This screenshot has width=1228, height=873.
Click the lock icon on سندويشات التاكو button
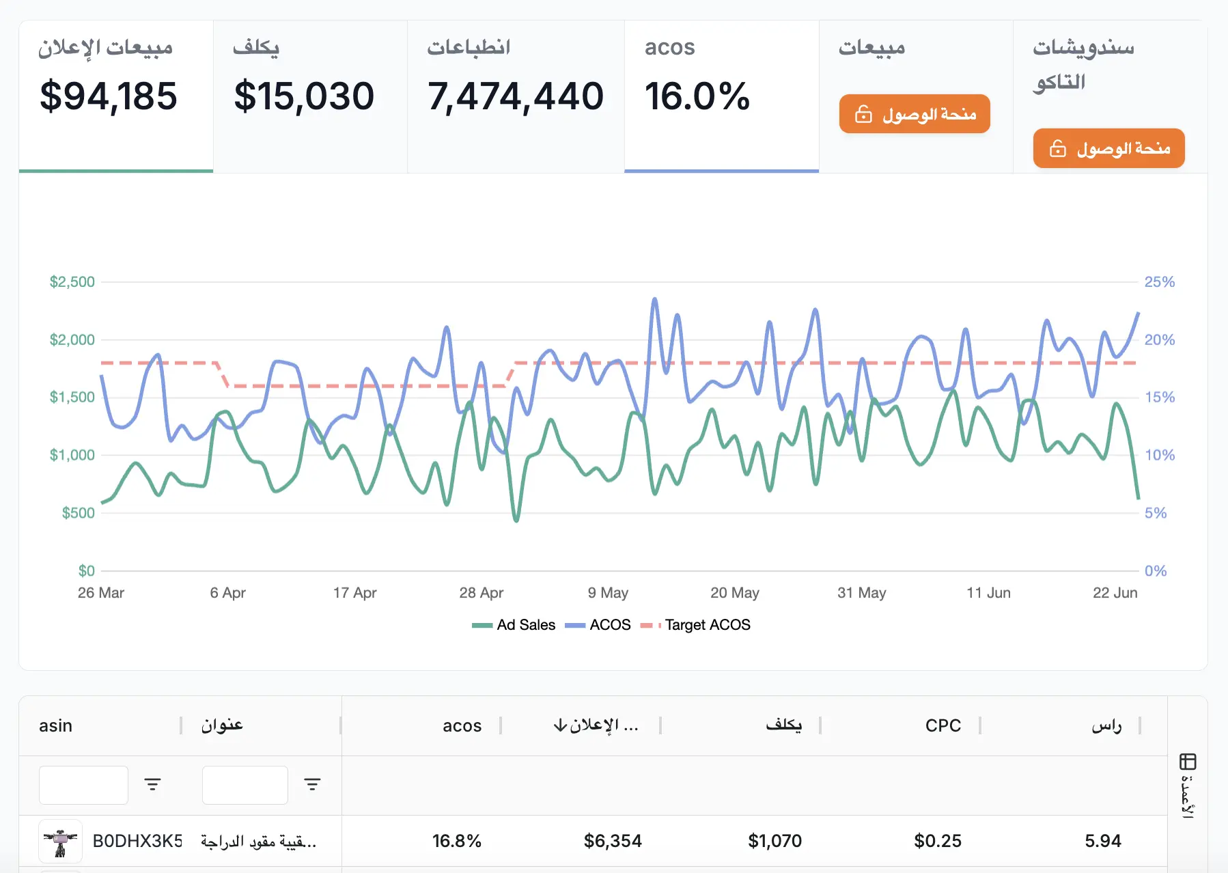(1057, 148)
